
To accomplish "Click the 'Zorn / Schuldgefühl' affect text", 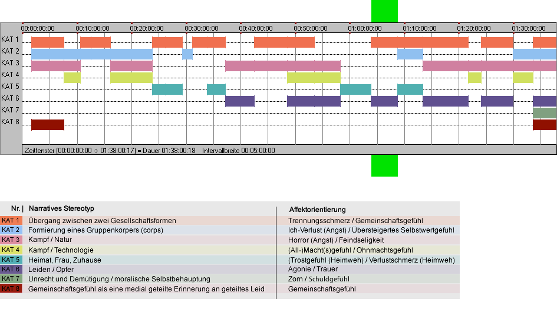I will click(x=319, y=279).
